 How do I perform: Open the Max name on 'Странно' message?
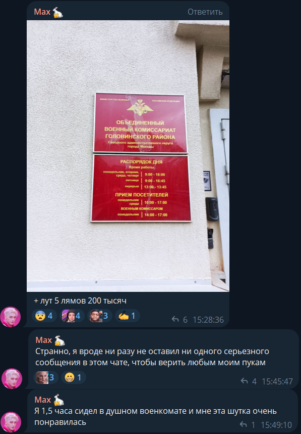pyautogui.click(x=44, y=340)
